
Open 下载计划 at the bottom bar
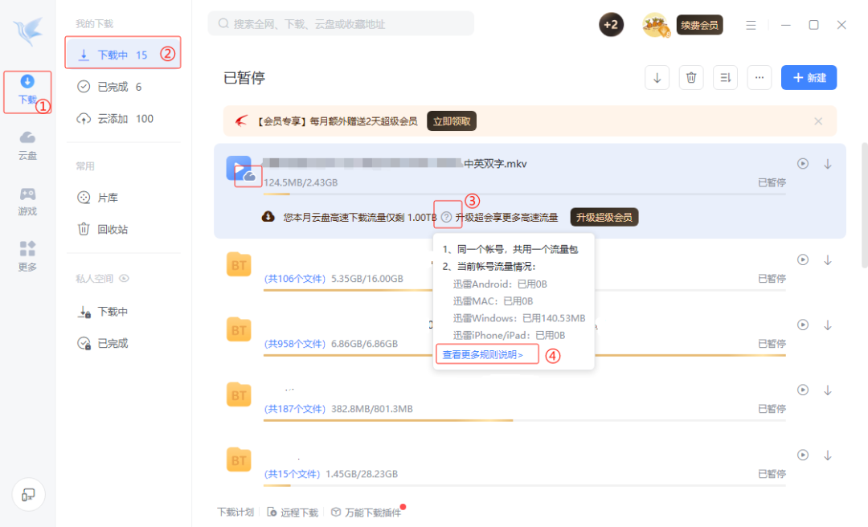coord(235,512)
